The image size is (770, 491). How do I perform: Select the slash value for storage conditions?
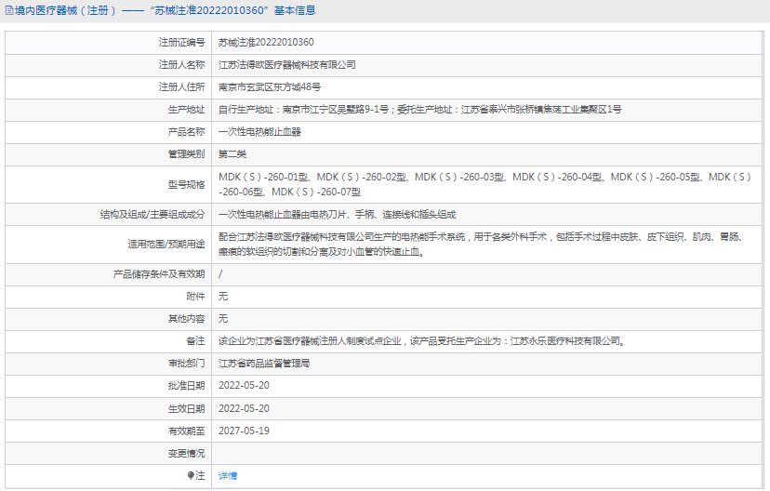click(220, 274)
